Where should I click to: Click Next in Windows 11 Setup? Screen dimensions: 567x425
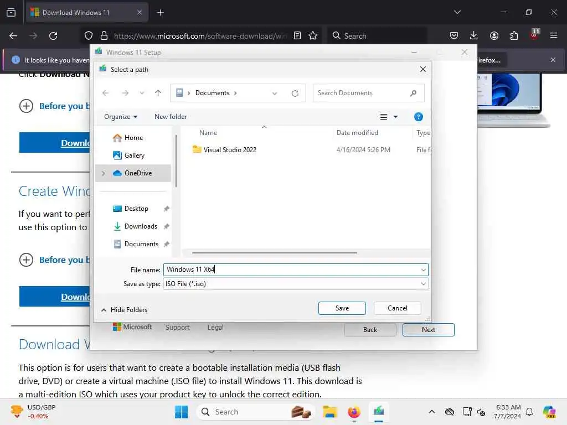point(428,330)
